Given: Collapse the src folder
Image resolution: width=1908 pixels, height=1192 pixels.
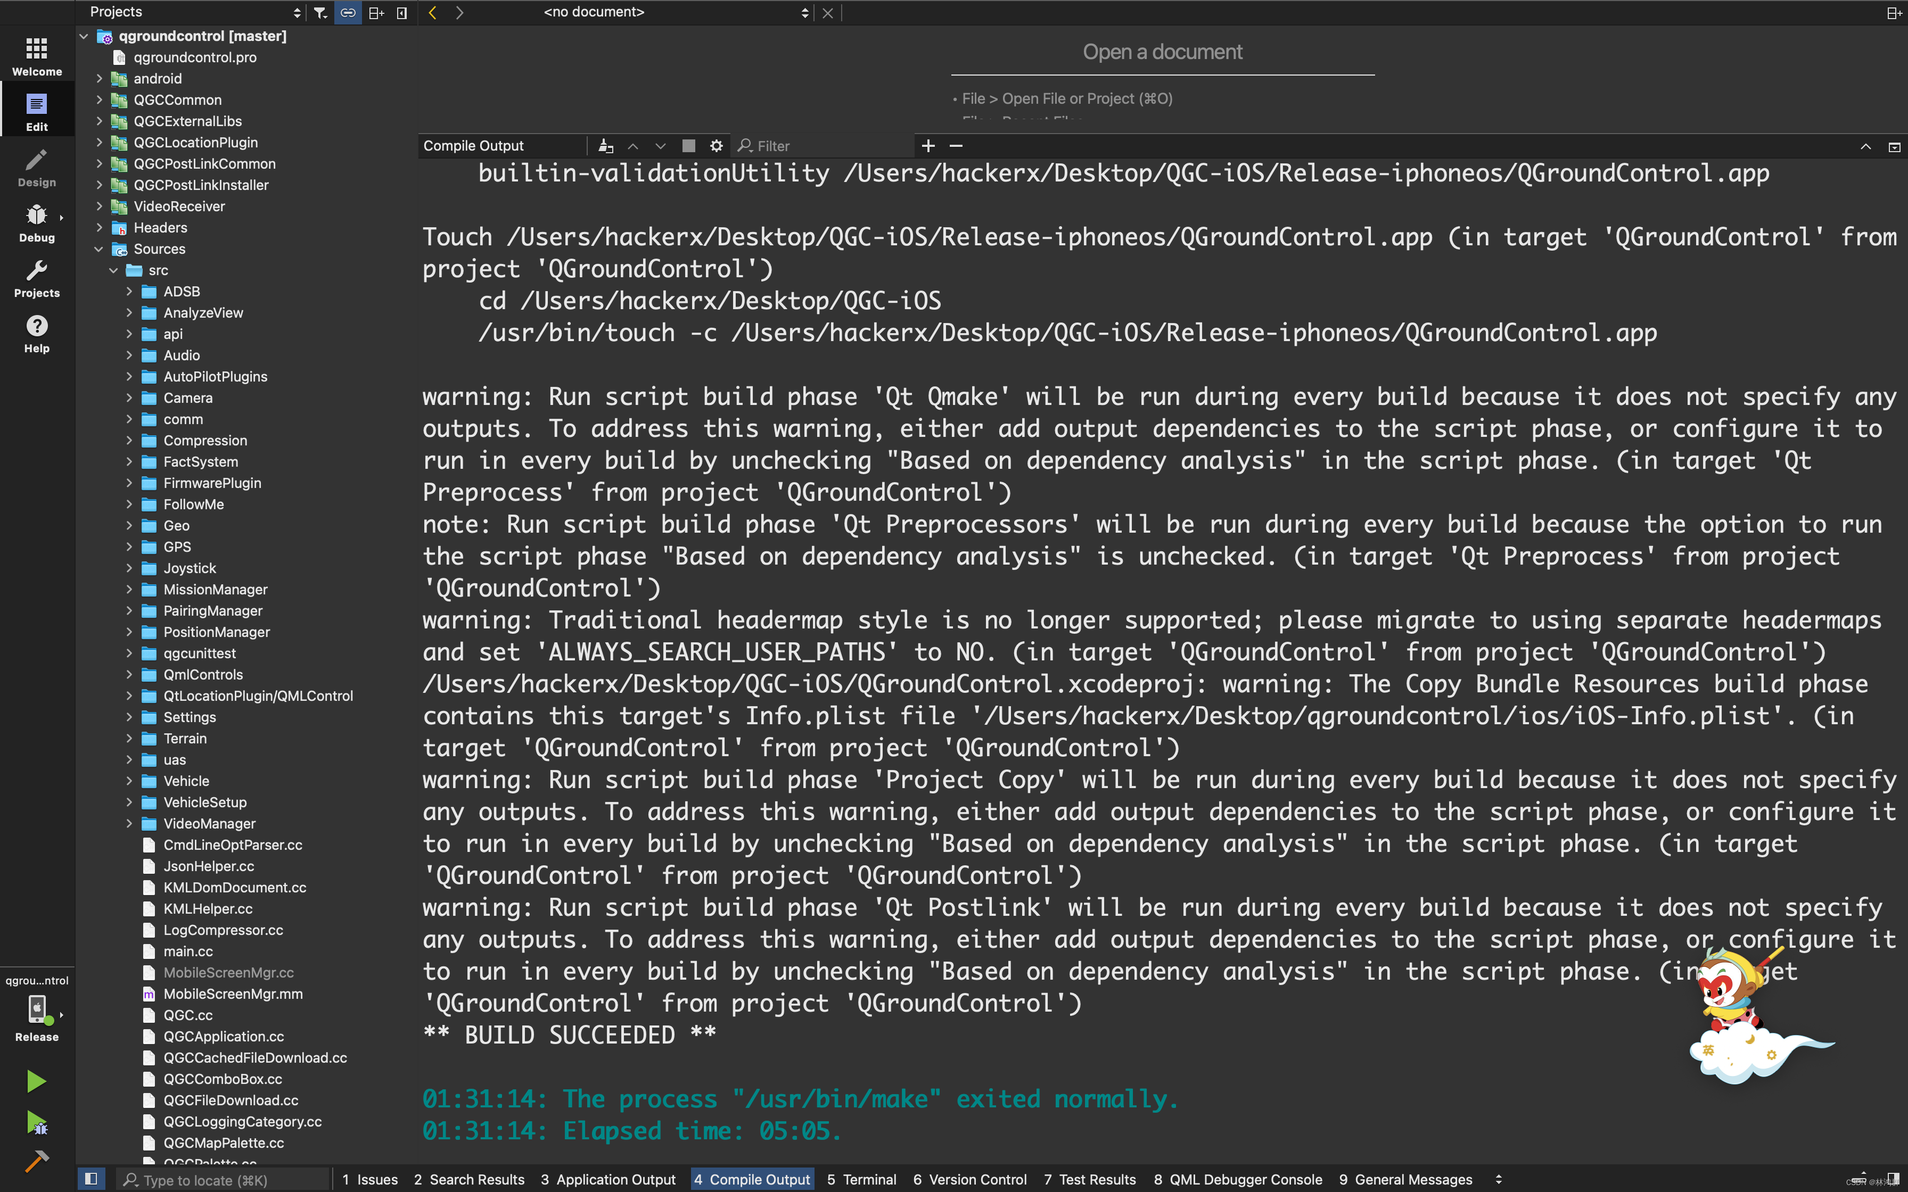Looking at the screenshot, I should click(x=113, y=270).
